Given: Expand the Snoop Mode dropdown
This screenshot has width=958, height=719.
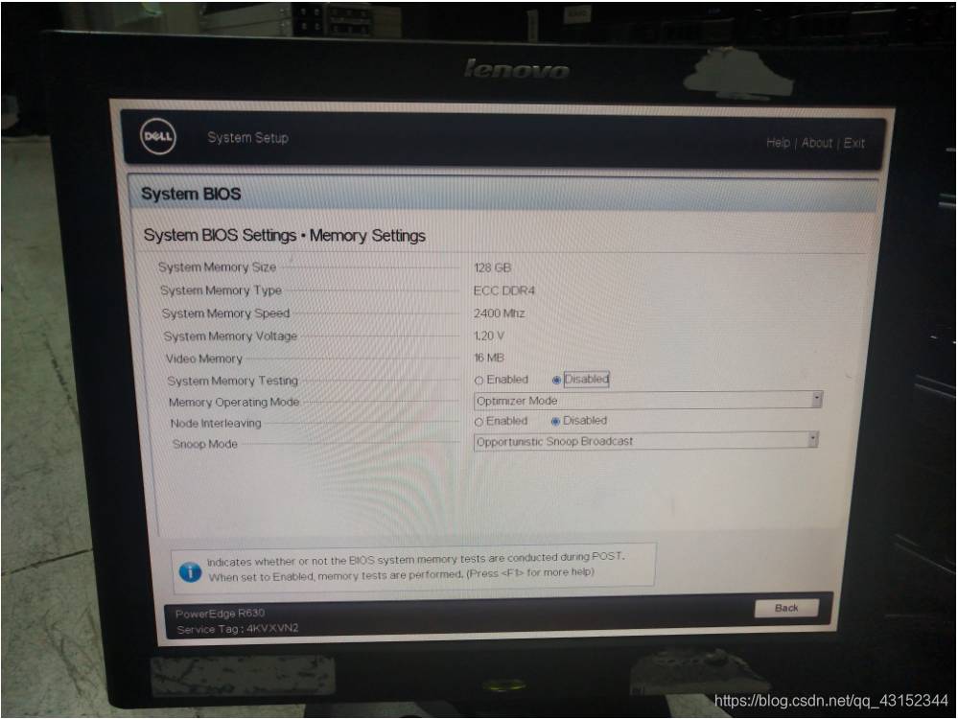Looking at the screenshot, I should (645, 441).
